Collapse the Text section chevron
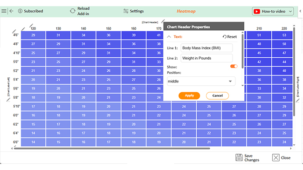 (x=169, y=37)
